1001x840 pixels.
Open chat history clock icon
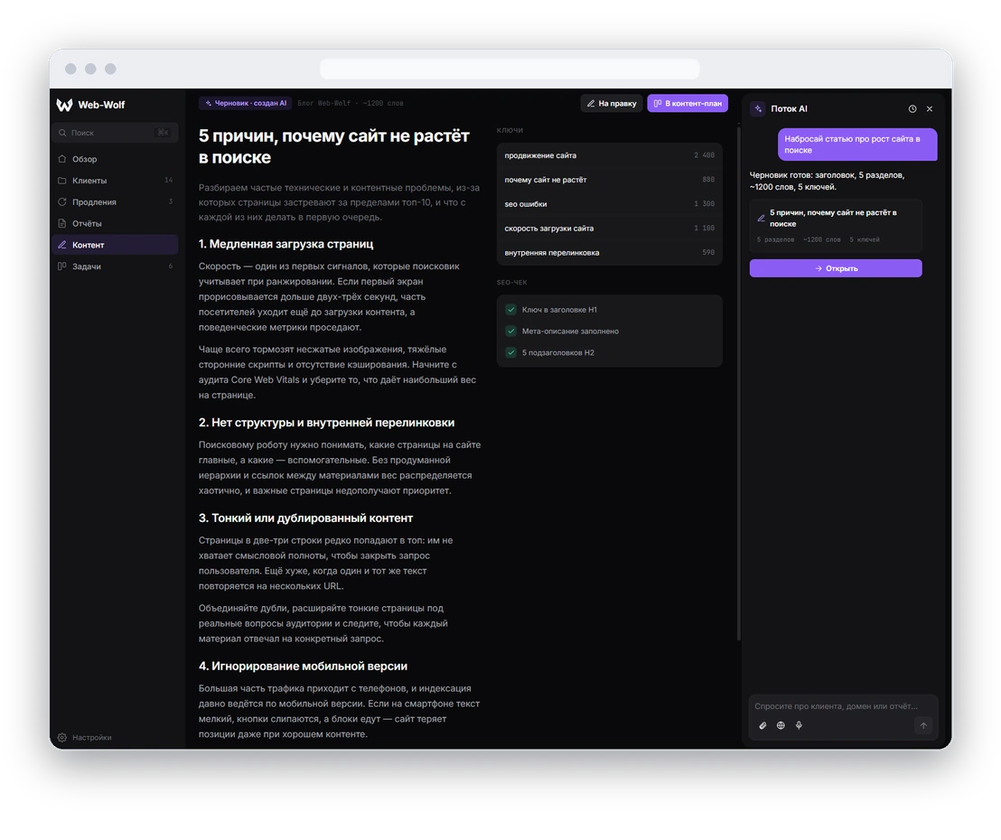(x=912, y=109)
